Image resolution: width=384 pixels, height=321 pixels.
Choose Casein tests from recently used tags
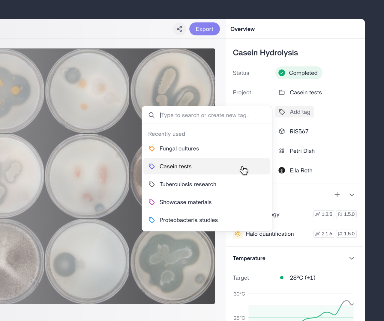(x=175, y=166)
